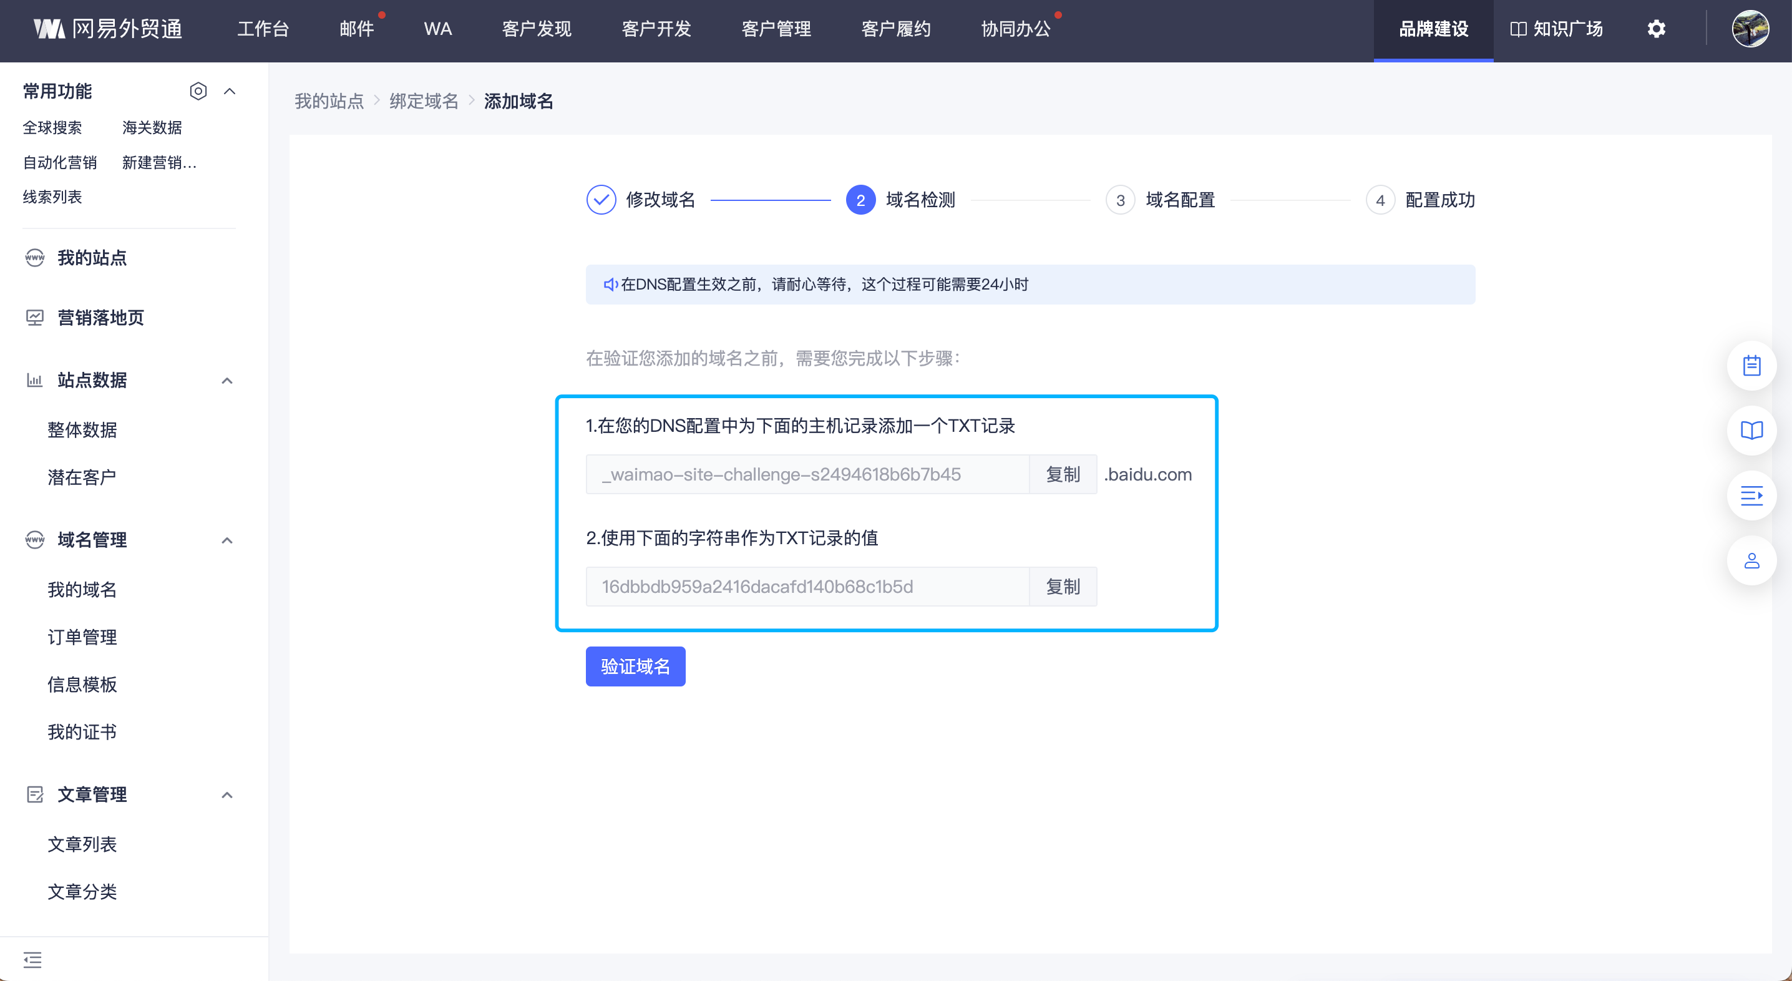
Task: Collapse the 域名管理 menu group
Action: coord(226,540)
